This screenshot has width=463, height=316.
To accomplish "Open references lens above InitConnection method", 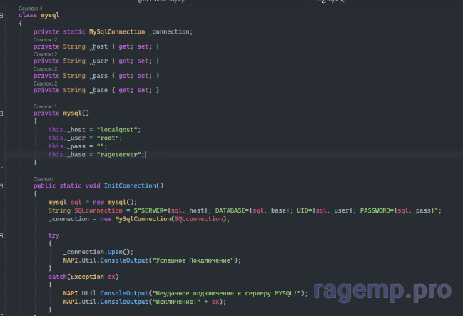I will (46, 178).
